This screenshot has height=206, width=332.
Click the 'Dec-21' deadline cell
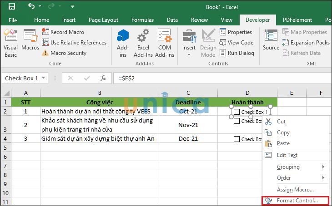188,138
